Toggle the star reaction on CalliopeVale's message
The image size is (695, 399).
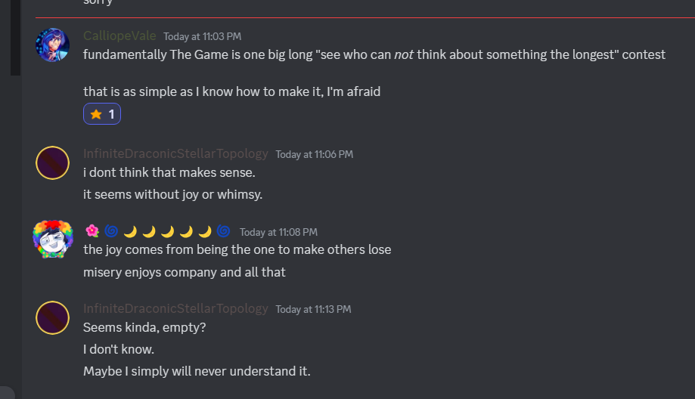(x=102, y=114)
